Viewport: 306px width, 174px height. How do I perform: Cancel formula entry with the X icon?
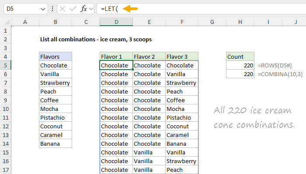pos(63,9)
